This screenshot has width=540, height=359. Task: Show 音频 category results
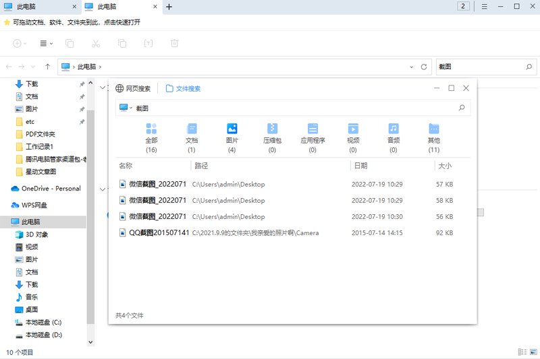click(x=394, y=129)
